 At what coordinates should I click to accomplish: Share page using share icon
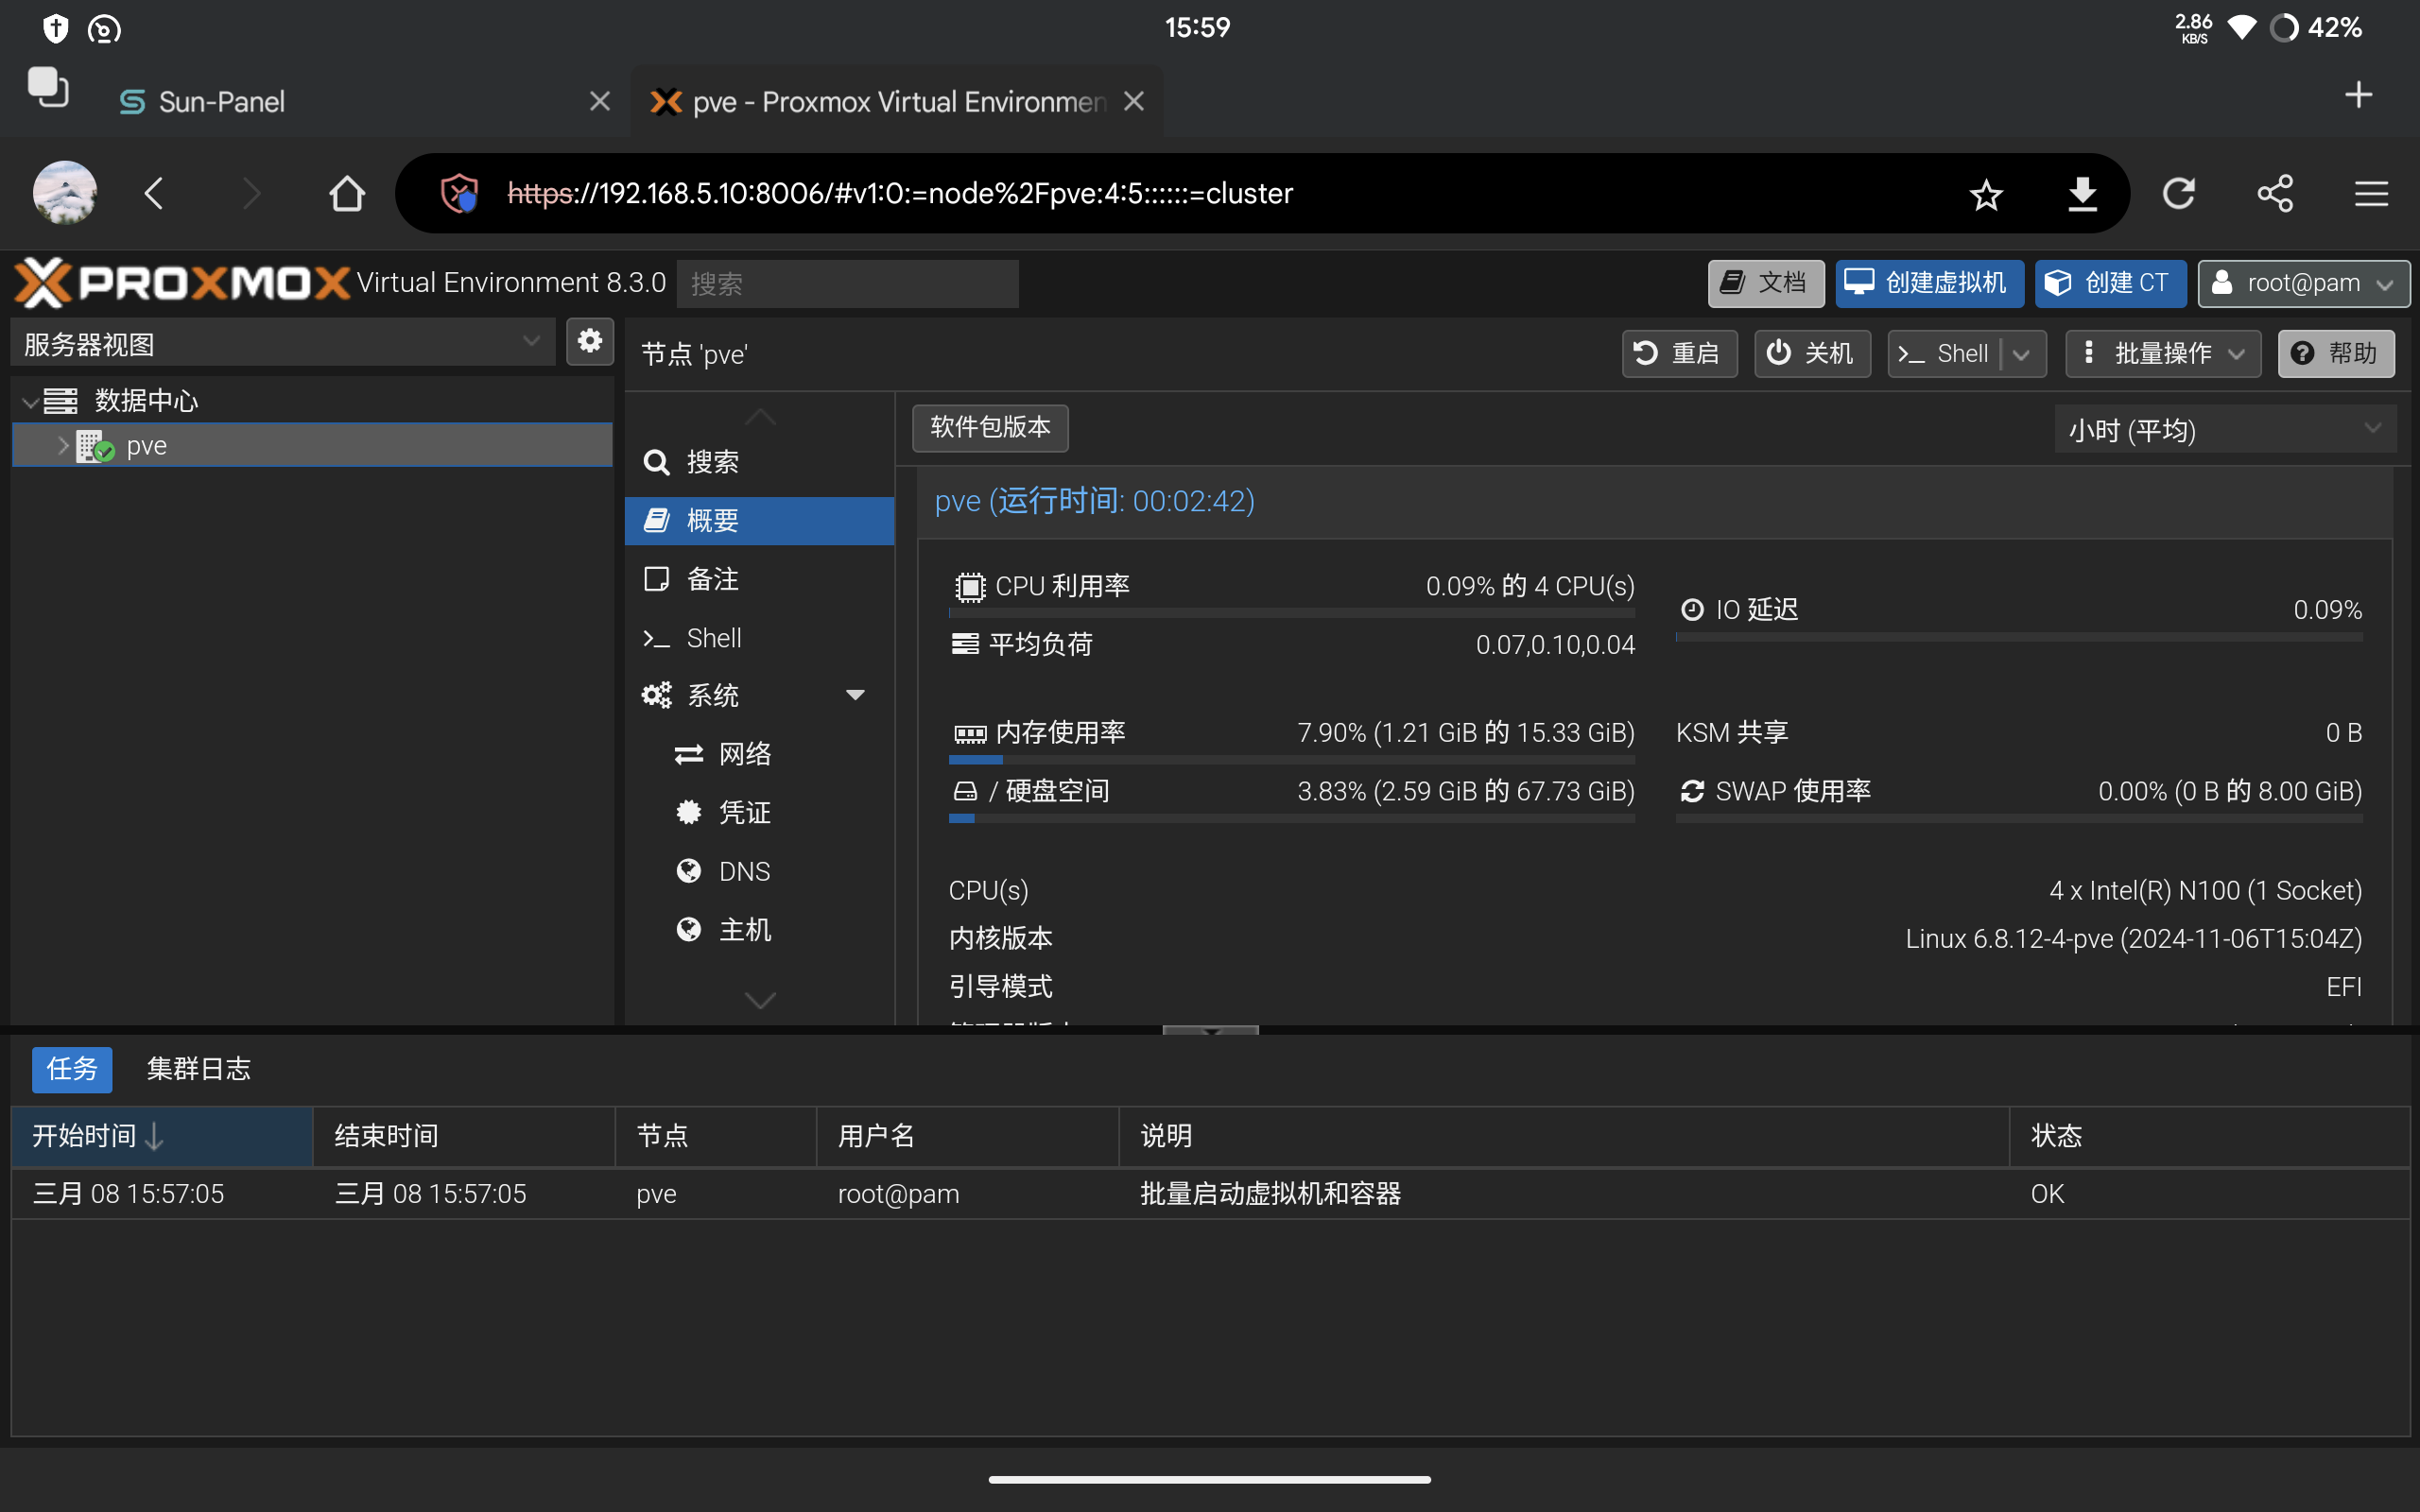[x=2275, y=193]
